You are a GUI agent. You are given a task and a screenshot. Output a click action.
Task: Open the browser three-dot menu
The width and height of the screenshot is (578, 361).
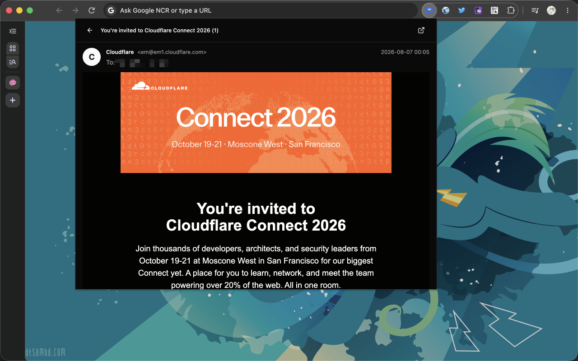(x=568, y=10)
